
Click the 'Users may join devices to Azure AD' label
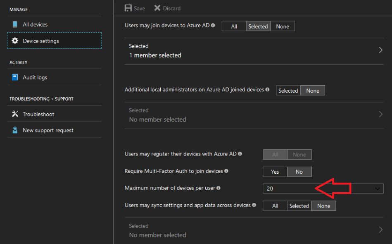[x=167, y=25]
